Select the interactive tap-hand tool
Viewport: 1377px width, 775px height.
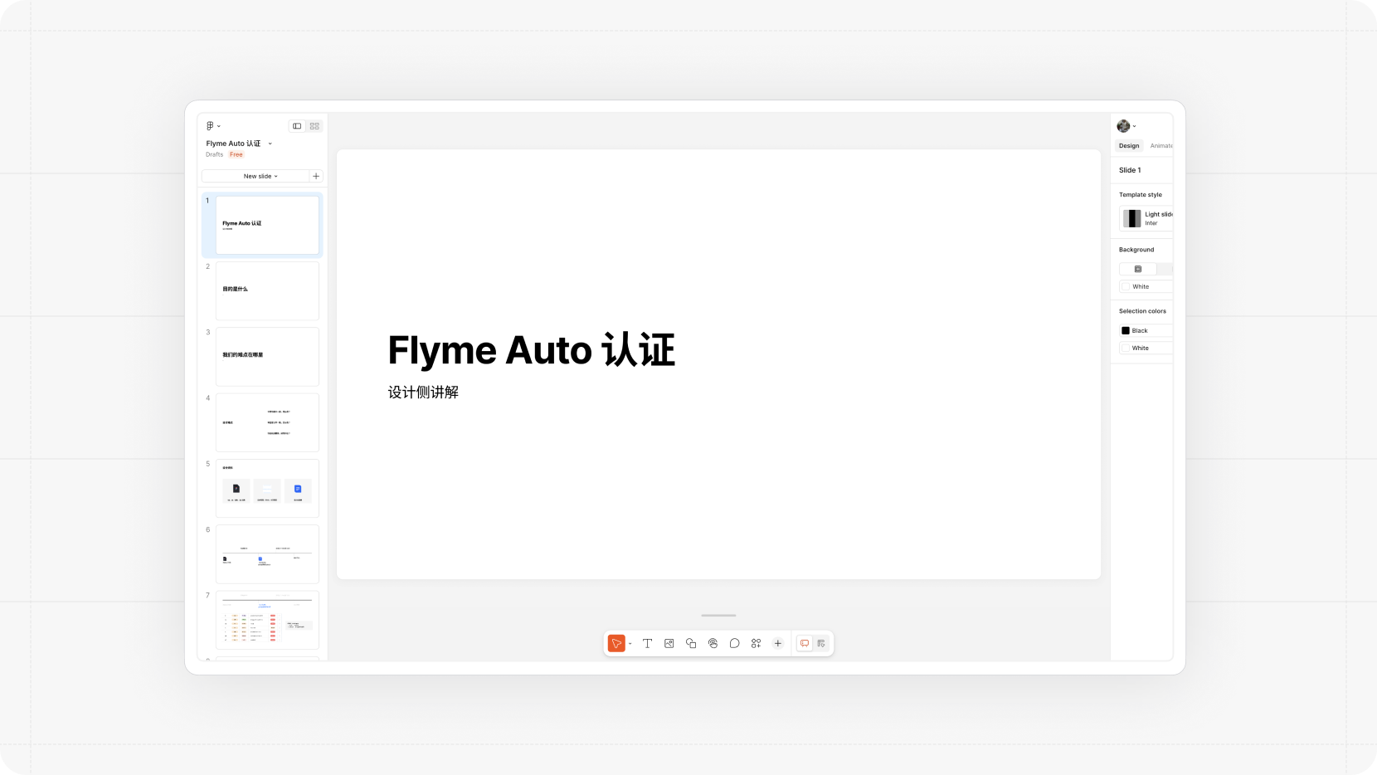[x=713, y=643]
